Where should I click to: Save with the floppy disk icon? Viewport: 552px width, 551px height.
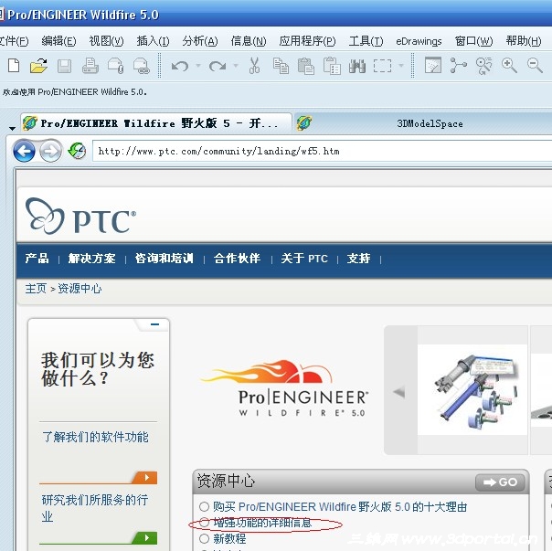point(64,66)
